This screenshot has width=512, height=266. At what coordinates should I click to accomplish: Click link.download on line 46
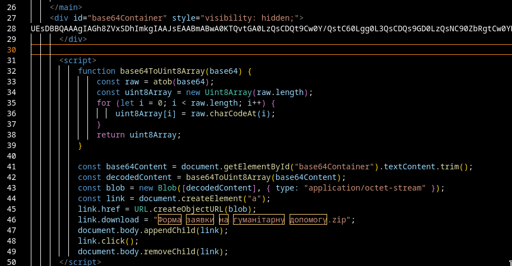[x=109, y=220]
